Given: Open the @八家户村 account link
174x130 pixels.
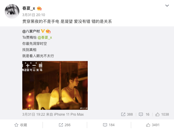Looking at the screenshot, I should [31, 31].
